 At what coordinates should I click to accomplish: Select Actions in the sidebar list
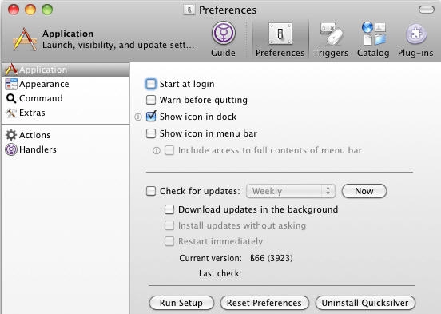pos(66,135)
